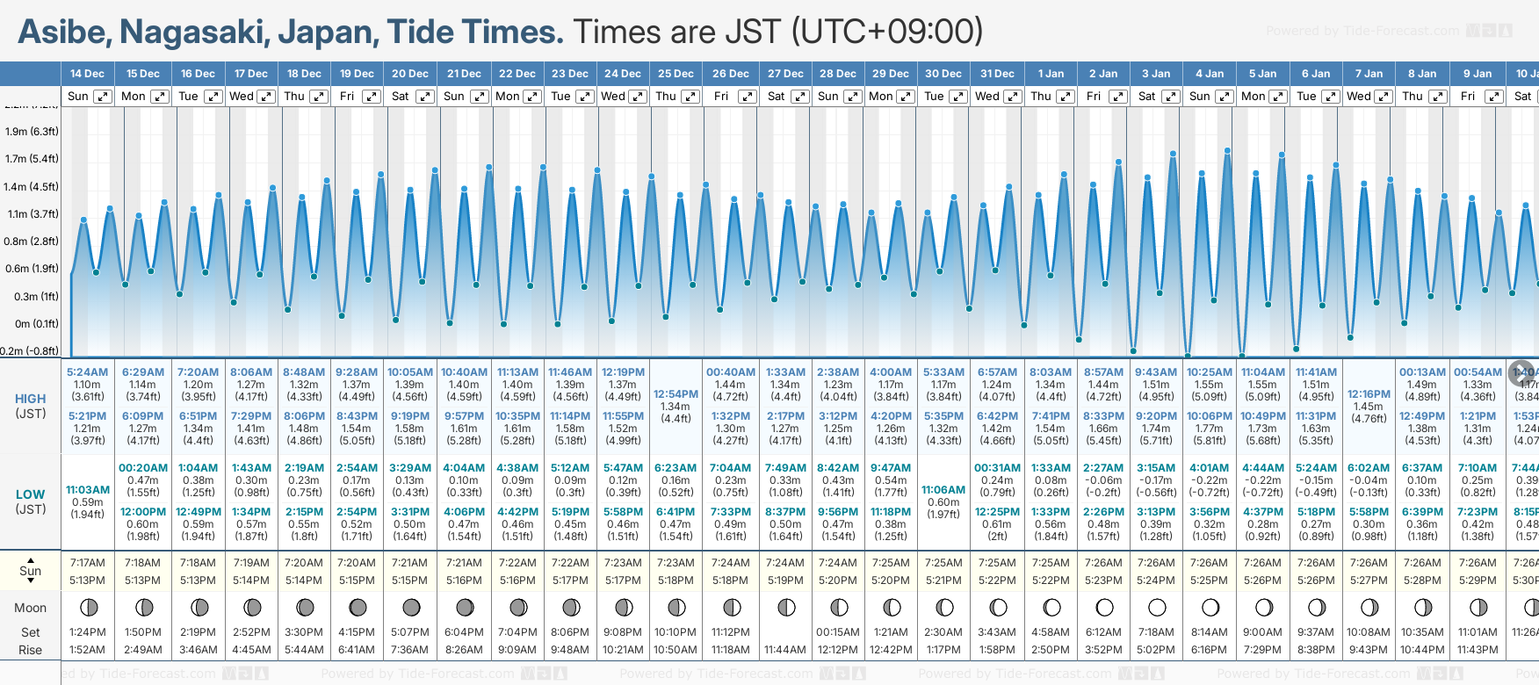Expand the Fri 9 Jan day view
Viewport: 1539px width, 685px height.
click(1493, 97)
